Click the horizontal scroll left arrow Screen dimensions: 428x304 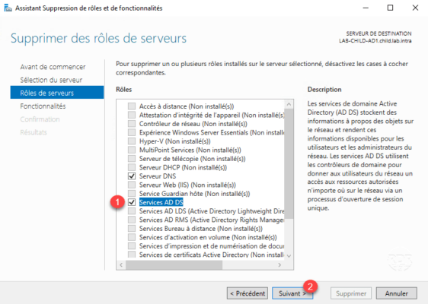121,264
